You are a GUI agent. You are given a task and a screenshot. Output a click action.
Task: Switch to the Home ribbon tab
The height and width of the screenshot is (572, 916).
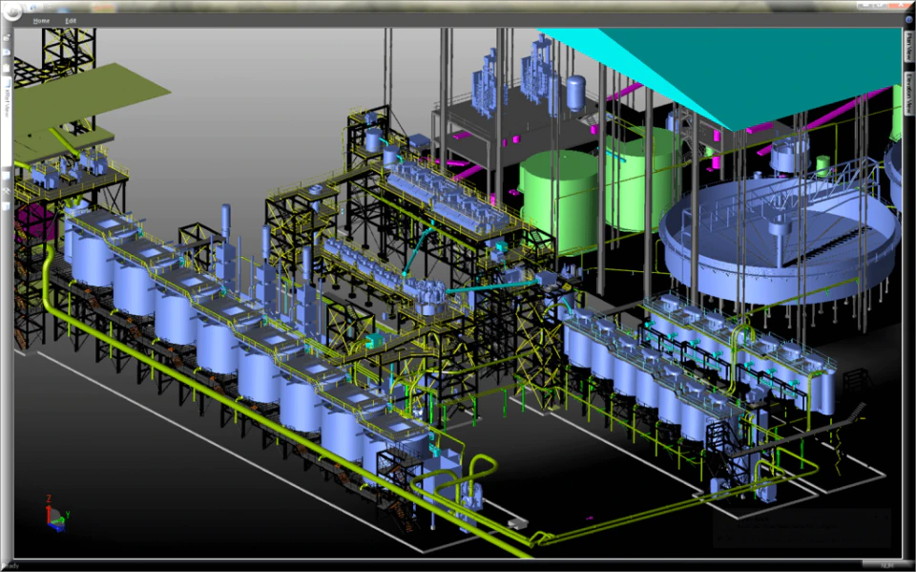click(41, 20)
